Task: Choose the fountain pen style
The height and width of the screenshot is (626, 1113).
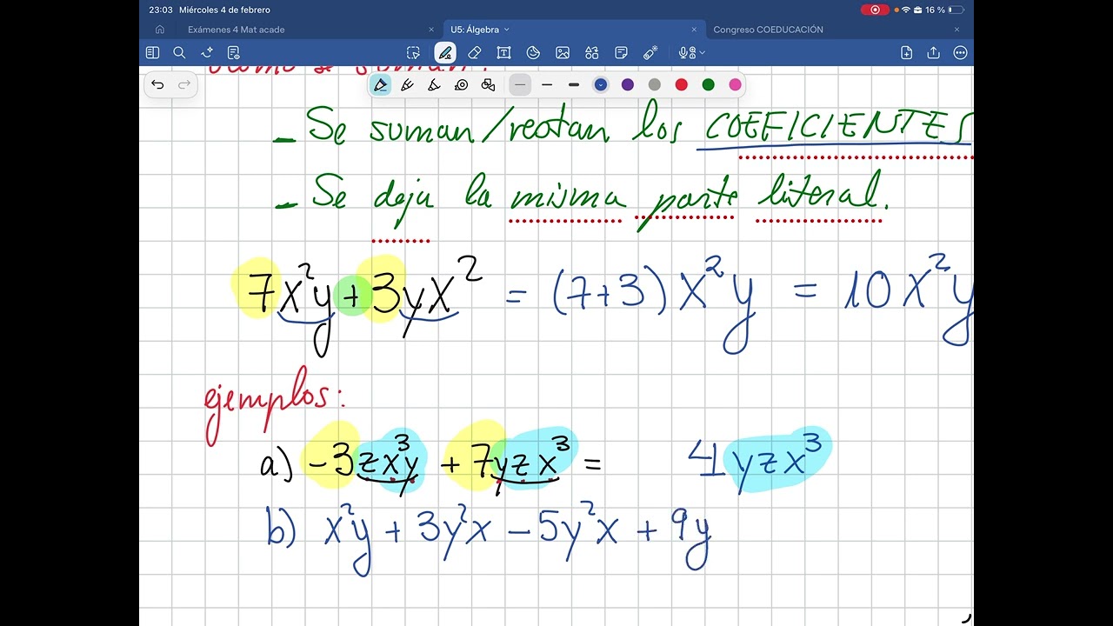Action: (380, 84)
